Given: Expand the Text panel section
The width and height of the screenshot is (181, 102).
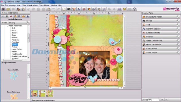Looking at the screenshot, I should pyautogui.click(x=178, y=25).
